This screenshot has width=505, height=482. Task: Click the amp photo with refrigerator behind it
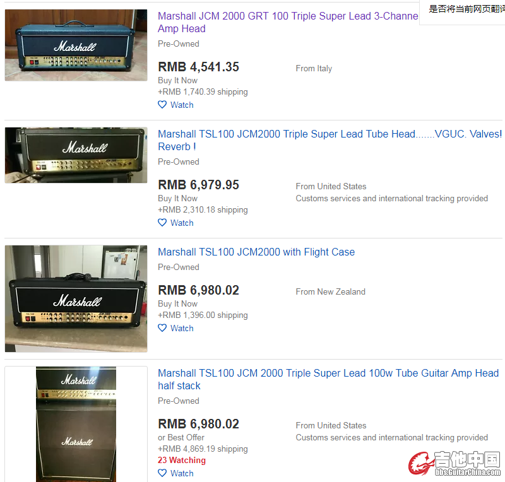pos(76,298)
